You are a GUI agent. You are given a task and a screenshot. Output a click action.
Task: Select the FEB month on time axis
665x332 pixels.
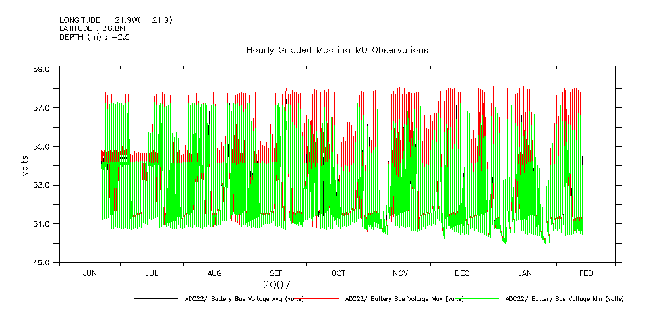[586, 273]
